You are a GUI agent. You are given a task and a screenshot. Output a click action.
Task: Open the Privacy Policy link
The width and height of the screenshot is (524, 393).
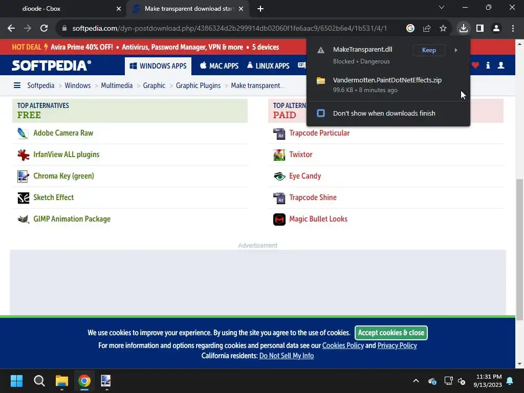397,345
